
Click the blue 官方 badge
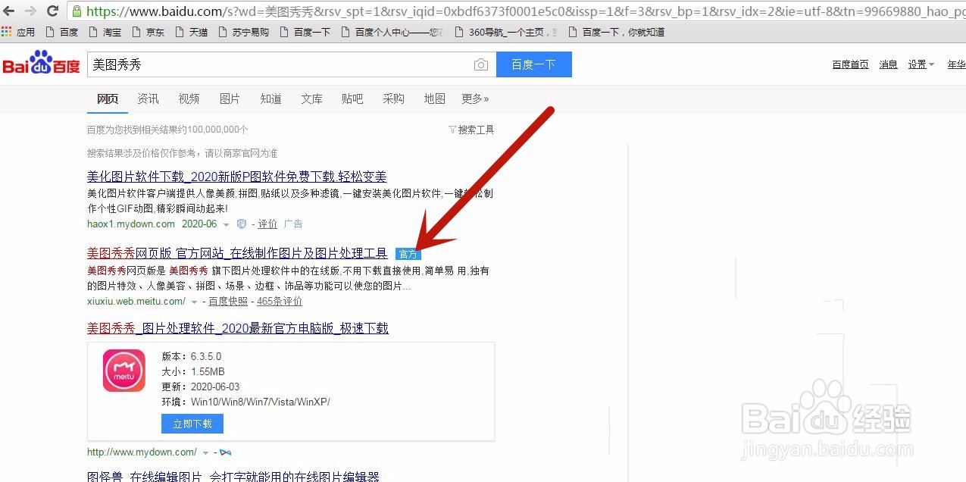click(x=408, y=254)
